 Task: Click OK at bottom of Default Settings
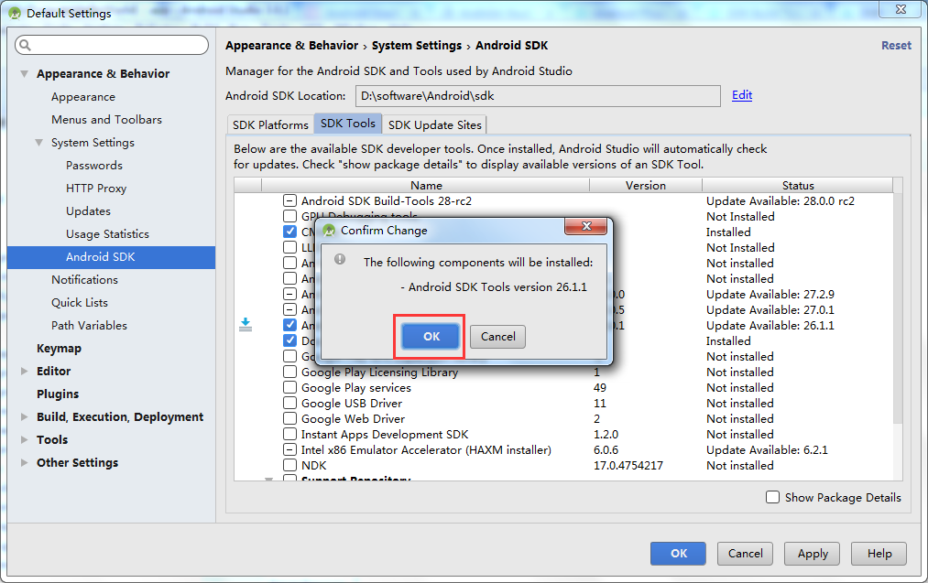[x=678, y=554]
